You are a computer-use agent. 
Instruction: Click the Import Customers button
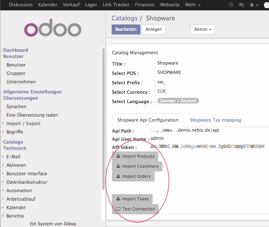tap(137, 166)
